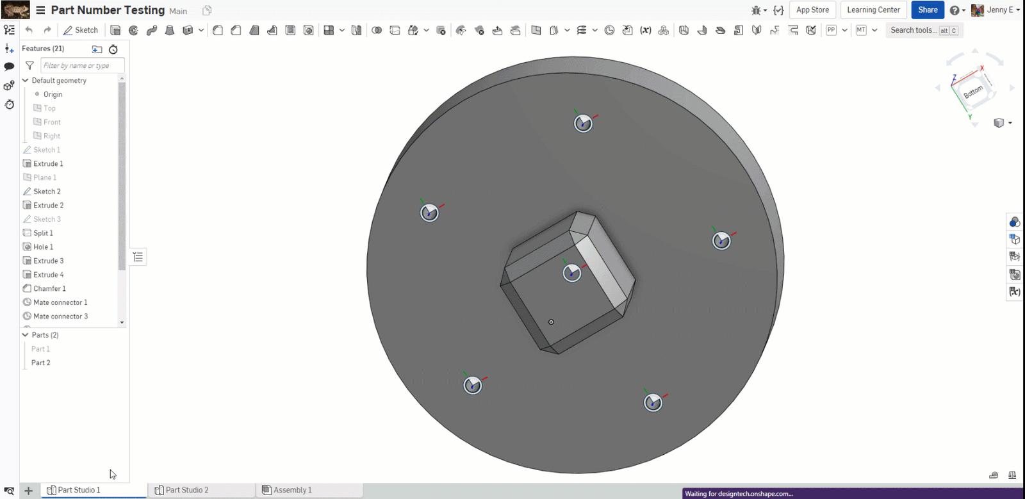Collapse the Default geometry group
Image resolution: width=1025 pixels, height=499 pixels.
pos(26,81)
